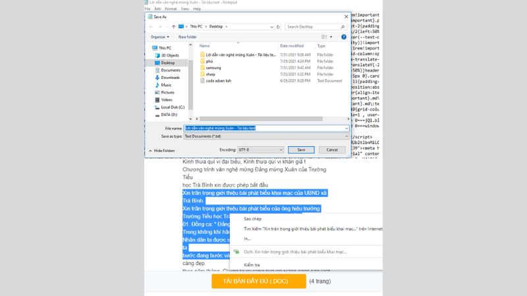The image size is (527, 296).
Task: Open the Help question mark icon
Action: point(344,37)
